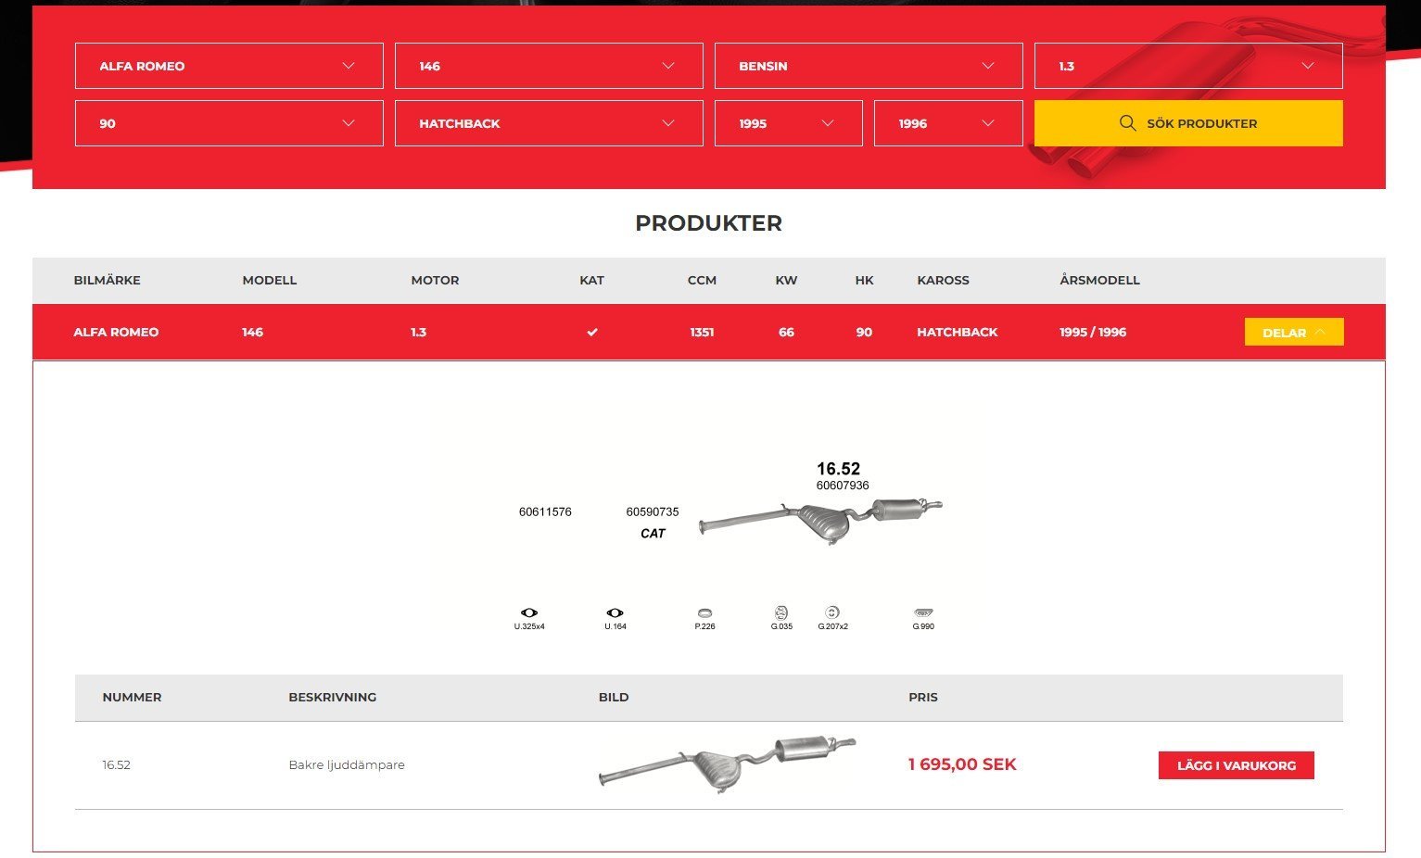Click the ALFA ROMEO cell in results row
The image size is (1421, 858).
pyautogui.click(x=116, y=332)
